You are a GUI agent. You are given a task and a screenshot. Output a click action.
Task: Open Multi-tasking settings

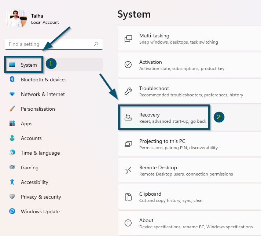(190, 38)
